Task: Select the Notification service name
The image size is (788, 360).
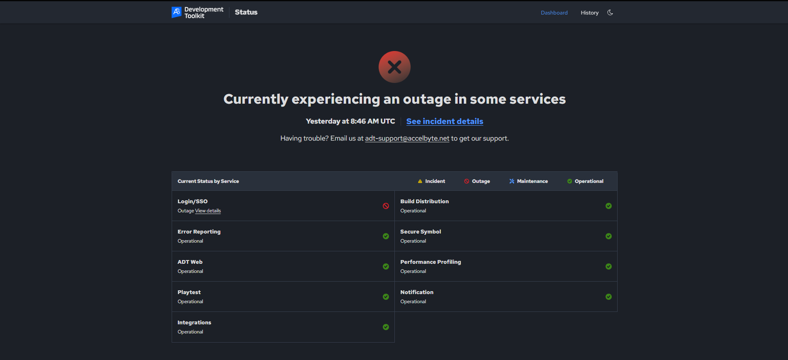Action: pyautogui.click(x=417, y=292)
